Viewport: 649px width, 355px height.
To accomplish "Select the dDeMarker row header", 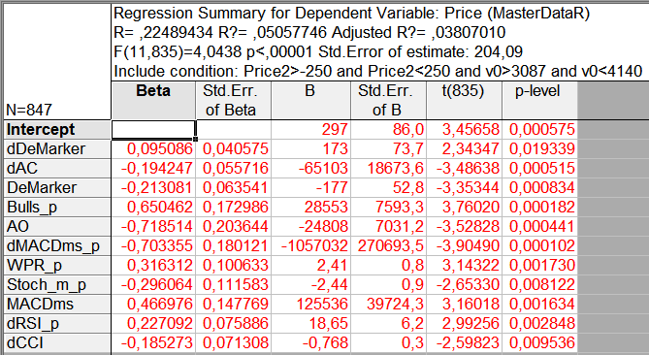I will point(57,149).
